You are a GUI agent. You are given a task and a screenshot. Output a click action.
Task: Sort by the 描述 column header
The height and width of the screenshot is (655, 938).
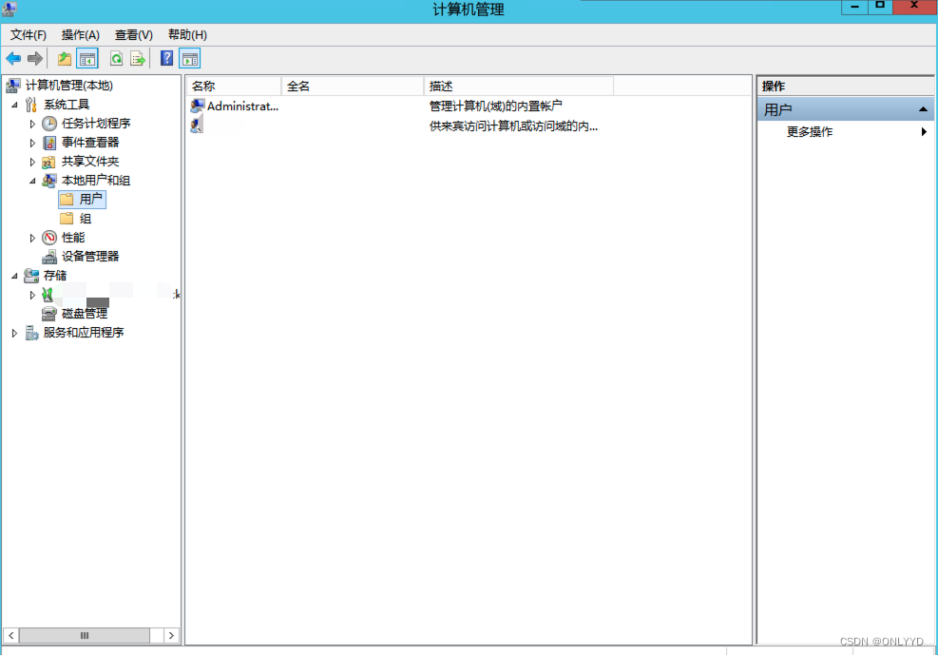coord(519,87)
